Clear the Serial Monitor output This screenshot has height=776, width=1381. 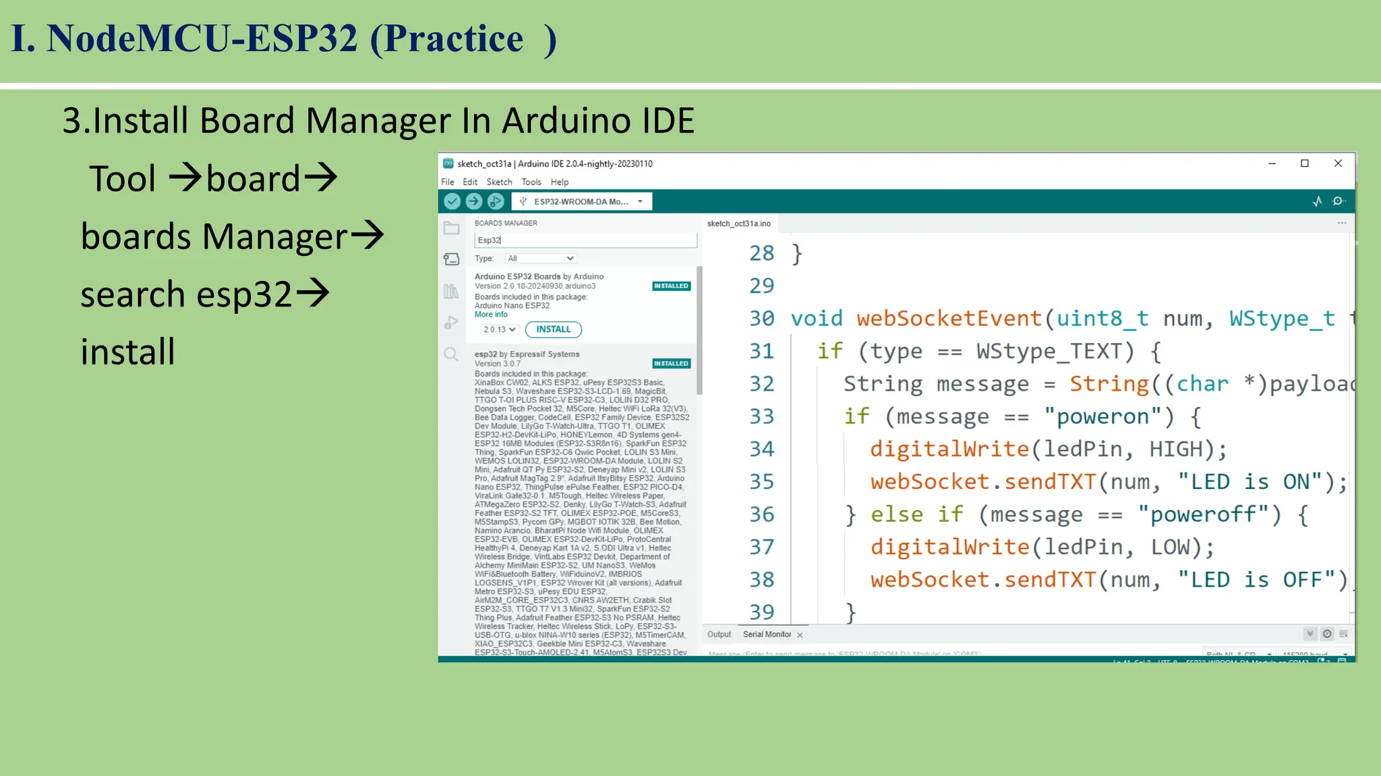(1343, 634)
